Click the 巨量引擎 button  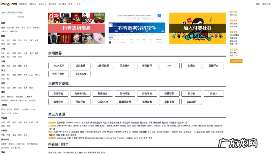coord(169,93)
